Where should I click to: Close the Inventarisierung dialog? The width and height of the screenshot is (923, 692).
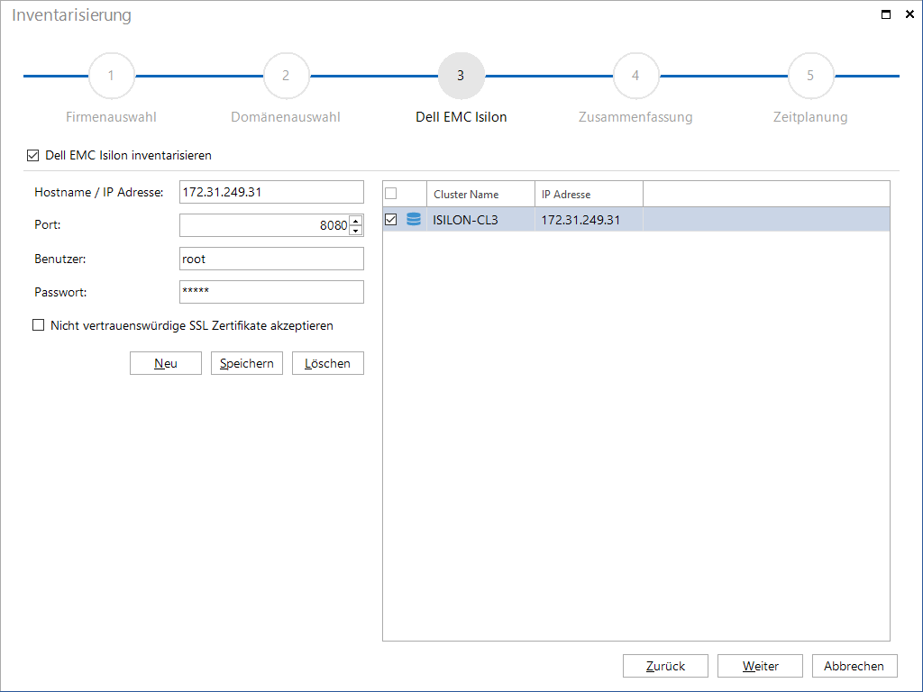909,14
